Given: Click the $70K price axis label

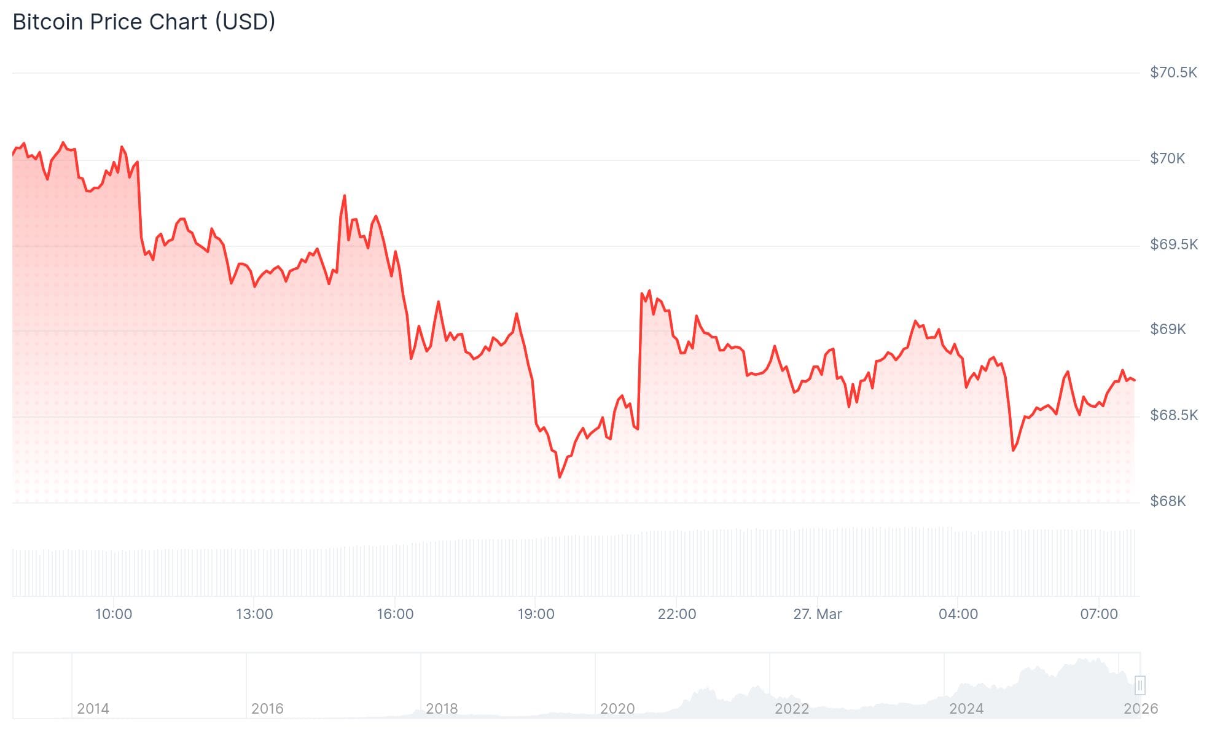Looking at the screenshot, I should click(1167, 158).
